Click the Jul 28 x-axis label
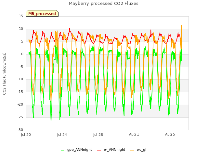208x156 pixels. pos(98,135)
